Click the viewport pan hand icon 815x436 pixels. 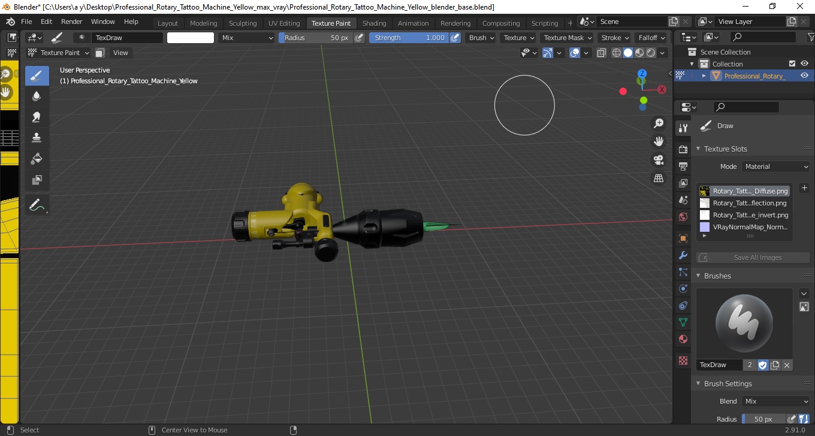coord(659,141)
